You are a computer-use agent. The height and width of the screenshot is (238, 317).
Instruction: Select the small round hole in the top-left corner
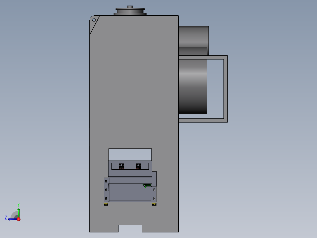94,20
